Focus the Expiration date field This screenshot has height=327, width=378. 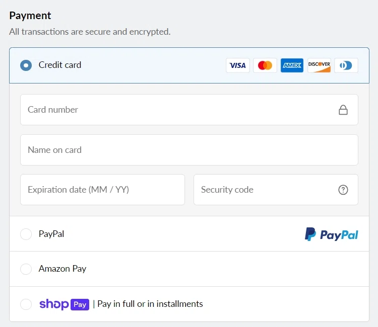(x=102, y=190)
